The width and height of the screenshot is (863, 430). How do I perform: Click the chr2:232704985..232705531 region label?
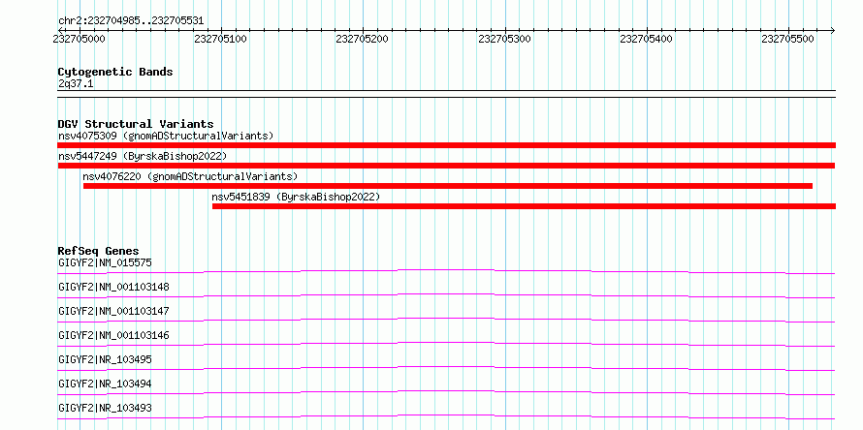(131, 21)
